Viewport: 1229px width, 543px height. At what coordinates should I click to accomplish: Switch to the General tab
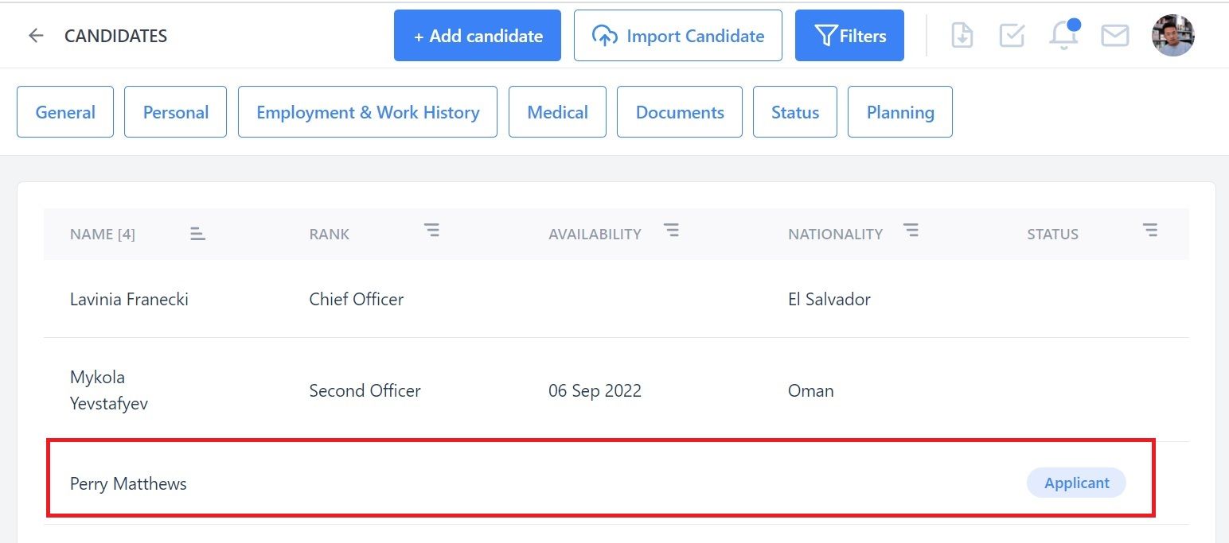click(65, 112)
